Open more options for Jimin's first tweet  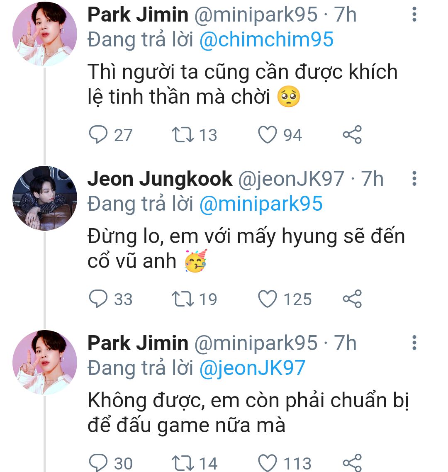click(x=414, y=15)
